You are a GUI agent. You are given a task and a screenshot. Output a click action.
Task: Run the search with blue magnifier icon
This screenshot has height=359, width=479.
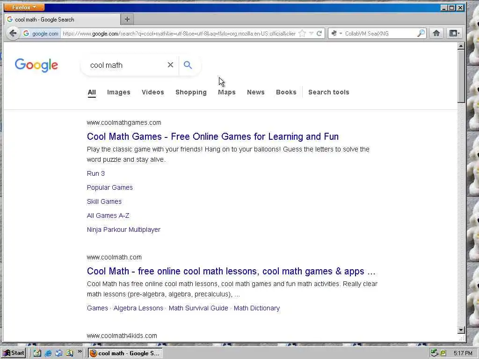pos(188,65)
